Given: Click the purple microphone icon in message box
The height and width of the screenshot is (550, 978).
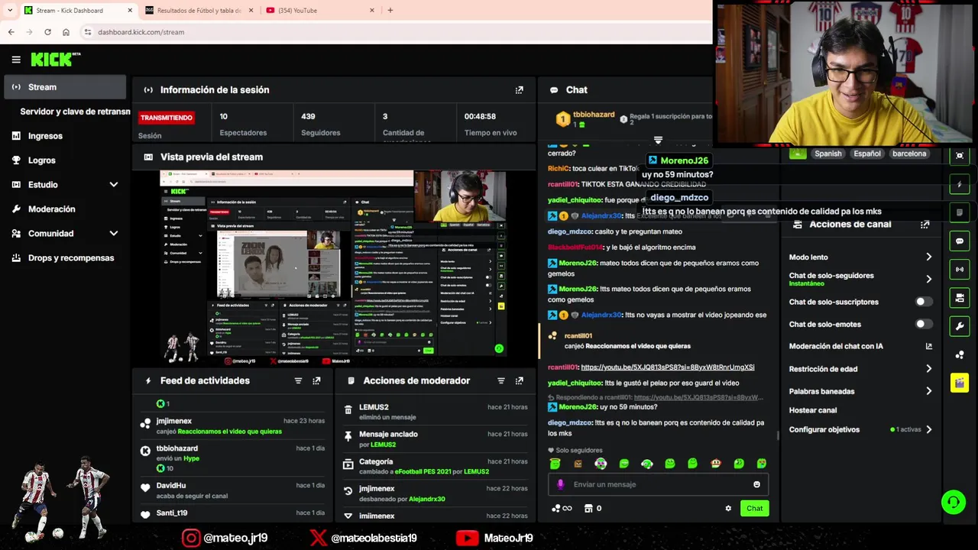Looking at the screenshot, I should 560,484.
